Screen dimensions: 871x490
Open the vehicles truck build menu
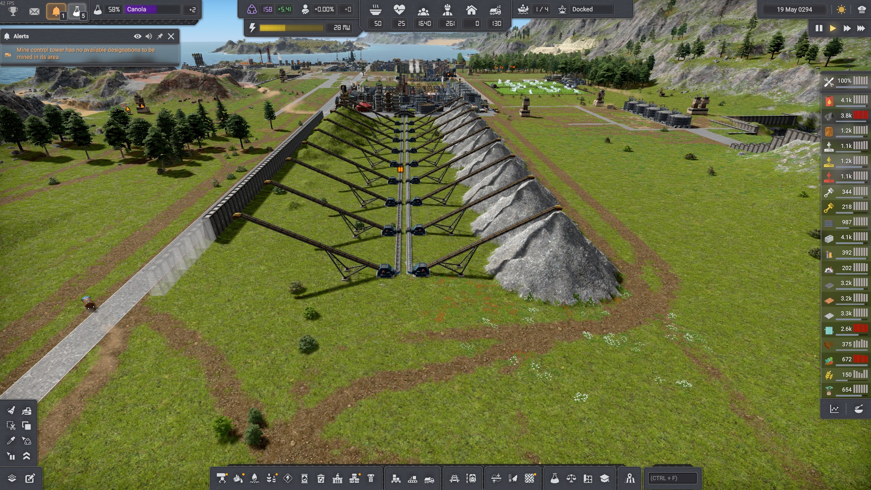tap(429, 479)
